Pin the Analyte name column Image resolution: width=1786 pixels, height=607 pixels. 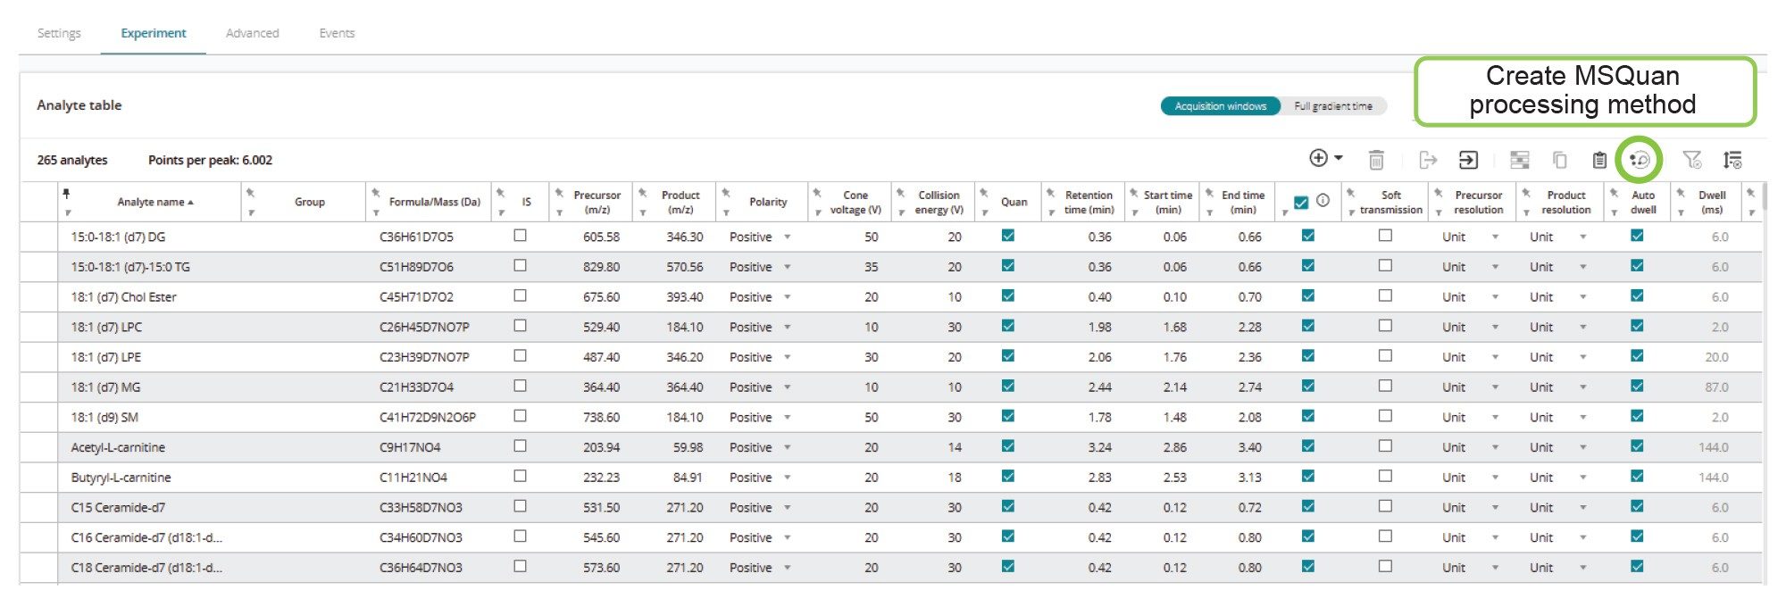pos(66,193)
